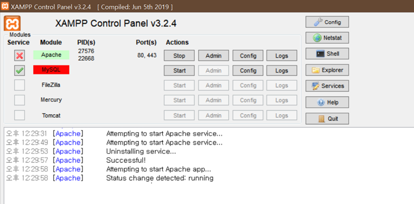Open Tomcat Config menu
Screen dimensions: 414x204
pos(248,115)
